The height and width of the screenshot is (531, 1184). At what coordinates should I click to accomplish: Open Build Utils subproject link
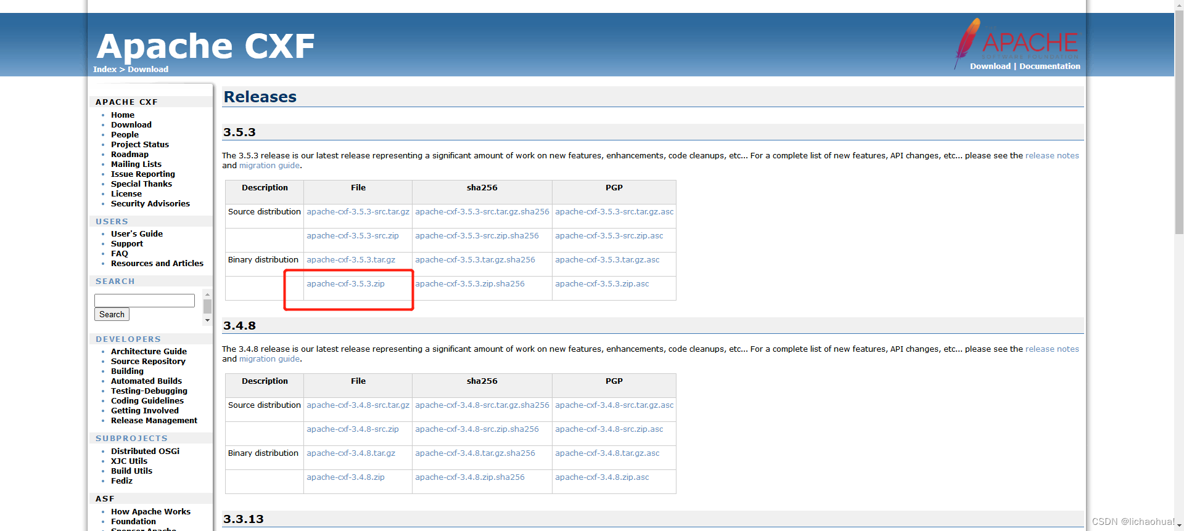click(x=131, y=471)
